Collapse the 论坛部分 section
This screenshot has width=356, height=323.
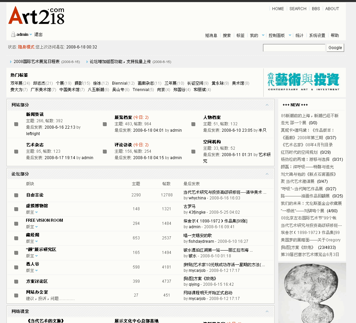(x=267, y=174)
